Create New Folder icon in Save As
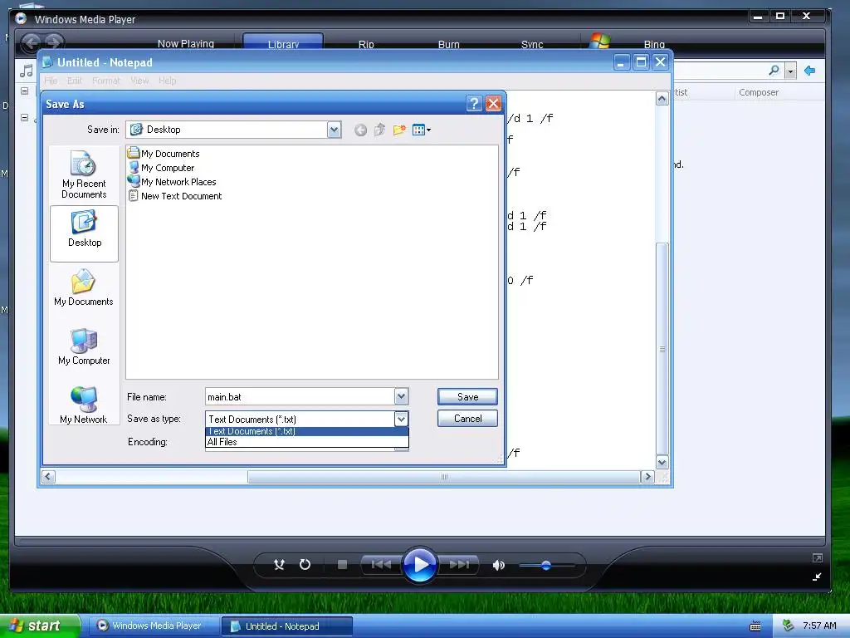 pyautogui.click(x=399, y=130)
